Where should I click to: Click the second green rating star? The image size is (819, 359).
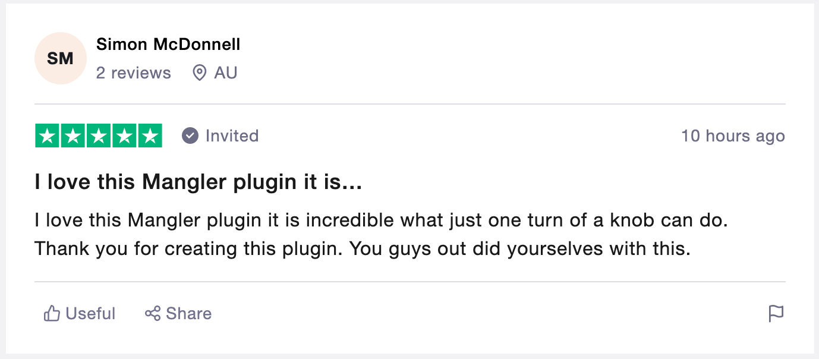[x=73, y=136]
